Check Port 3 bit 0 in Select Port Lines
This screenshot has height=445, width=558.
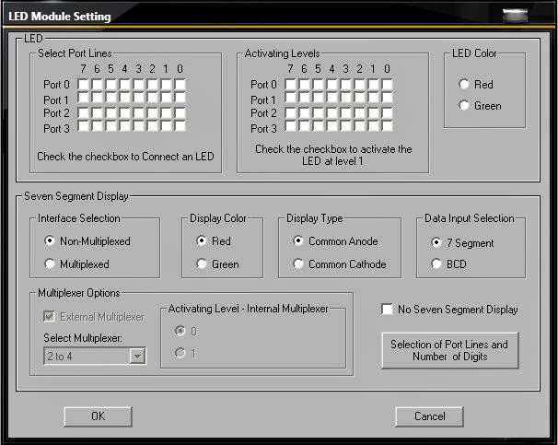180,126
